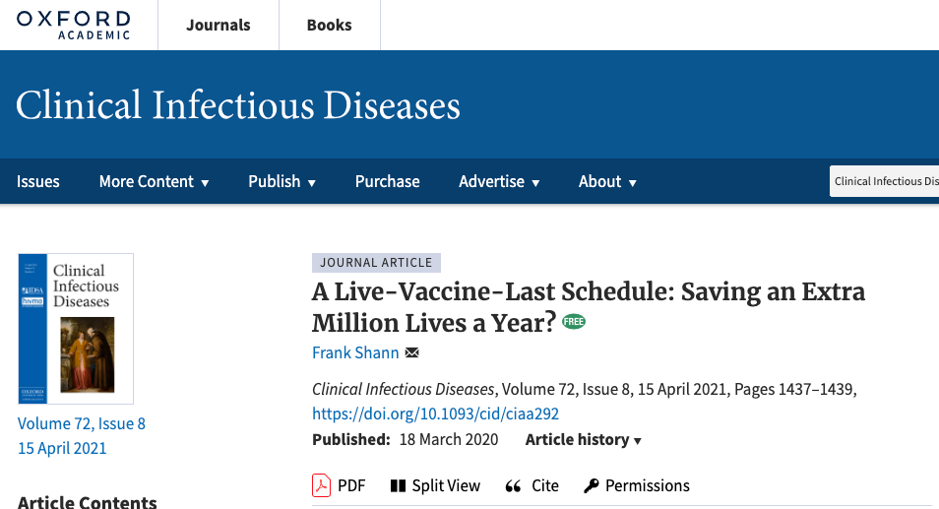Switch to the Books tab
This screenshot has width=939, height=509.
(x=329, y=25)
